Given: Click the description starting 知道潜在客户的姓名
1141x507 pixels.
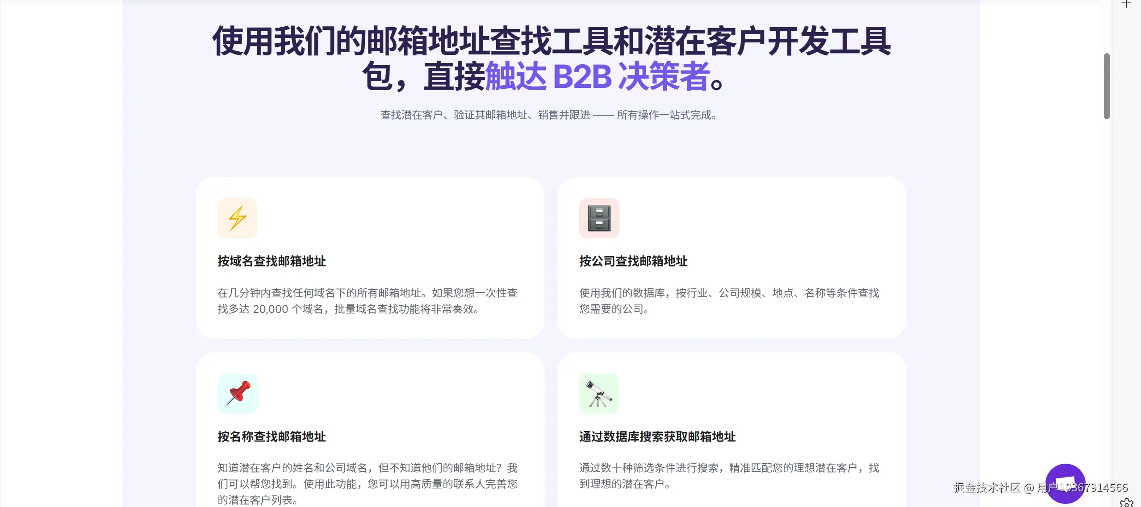Looking at the screenshot, I should point(367,484).
